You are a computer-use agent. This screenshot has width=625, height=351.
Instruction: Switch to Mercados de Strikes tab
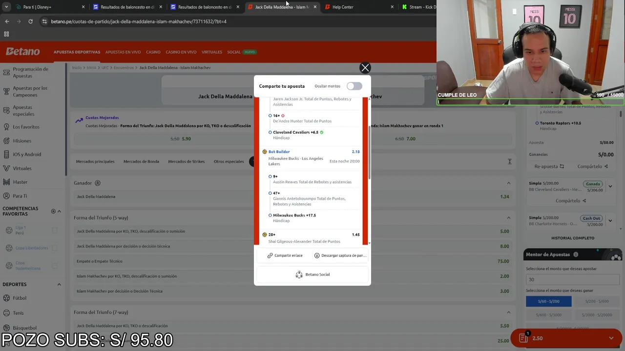[187, 161]
